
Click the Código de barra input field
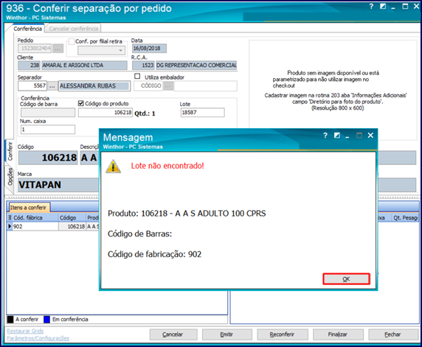[48, 113]
